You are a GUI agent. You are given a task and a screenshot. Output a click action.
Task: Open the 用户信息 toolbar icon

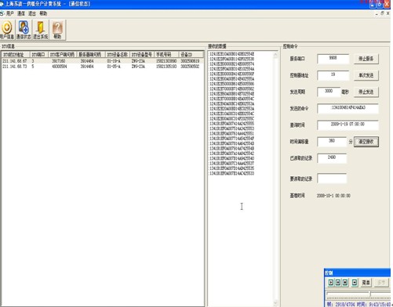pyautogui.click(x=7, y=30)
